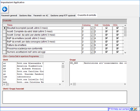
Task: Open Colonna dropdown for Risultati incompleti row
Action: click(x=92, y=28)
